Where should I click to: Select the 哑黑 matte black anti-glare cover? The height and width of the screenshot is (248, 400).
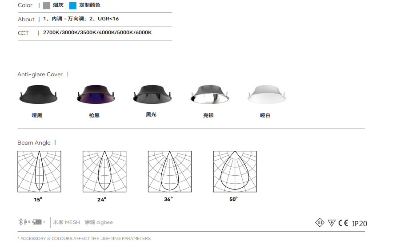pyautogui.click(x=38, y=94)
